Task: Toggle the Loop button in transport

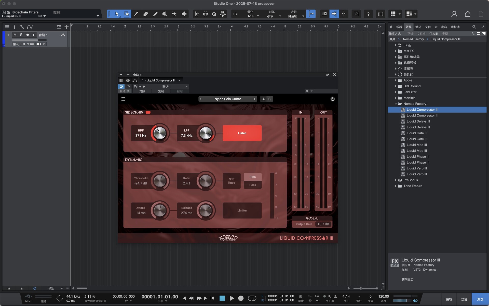Action: (x=252, y=298)
